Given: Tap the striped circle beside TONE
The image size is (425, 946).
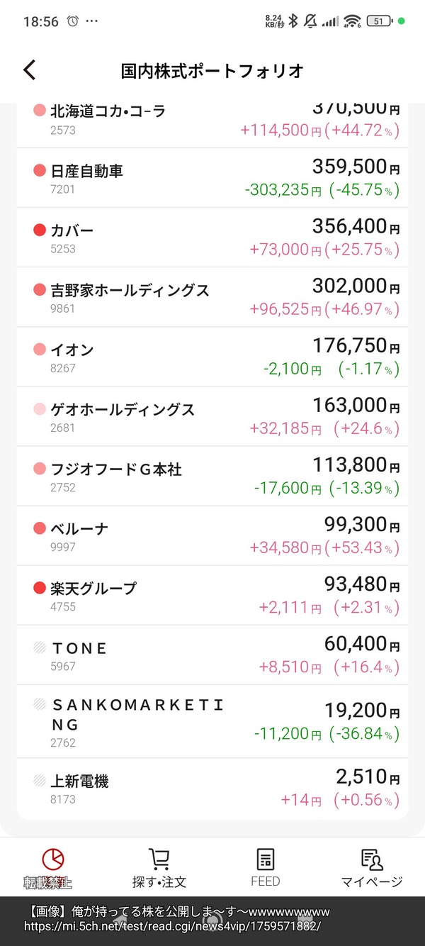Looking at the screenshot, I should [40, 647].
